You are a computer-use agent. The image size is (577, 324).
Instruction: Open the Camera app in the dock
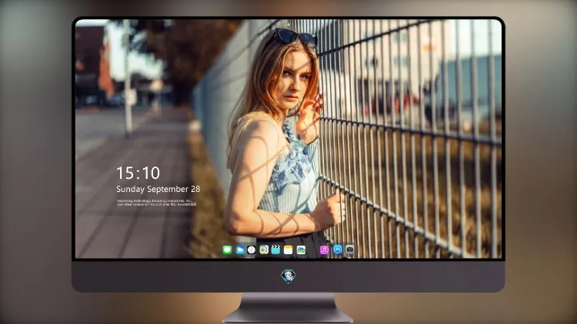tap(350, 250)
